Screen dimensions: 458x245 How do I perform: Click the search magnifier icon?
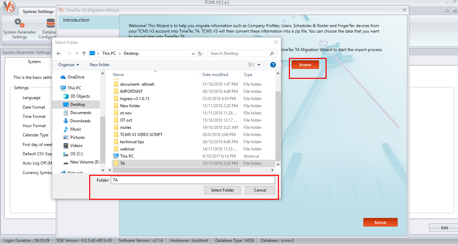pos(272,53)
